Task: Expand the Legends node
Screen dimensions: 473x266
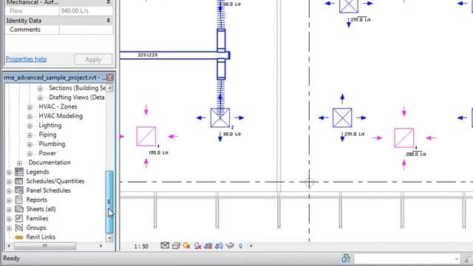Action: (9, 172)
